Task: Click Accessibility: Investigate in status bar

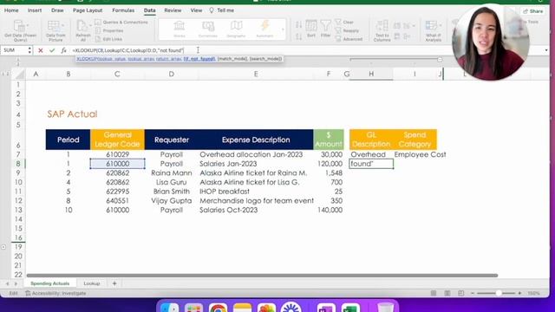Action: pyautogui.click(x=55, y=293)
